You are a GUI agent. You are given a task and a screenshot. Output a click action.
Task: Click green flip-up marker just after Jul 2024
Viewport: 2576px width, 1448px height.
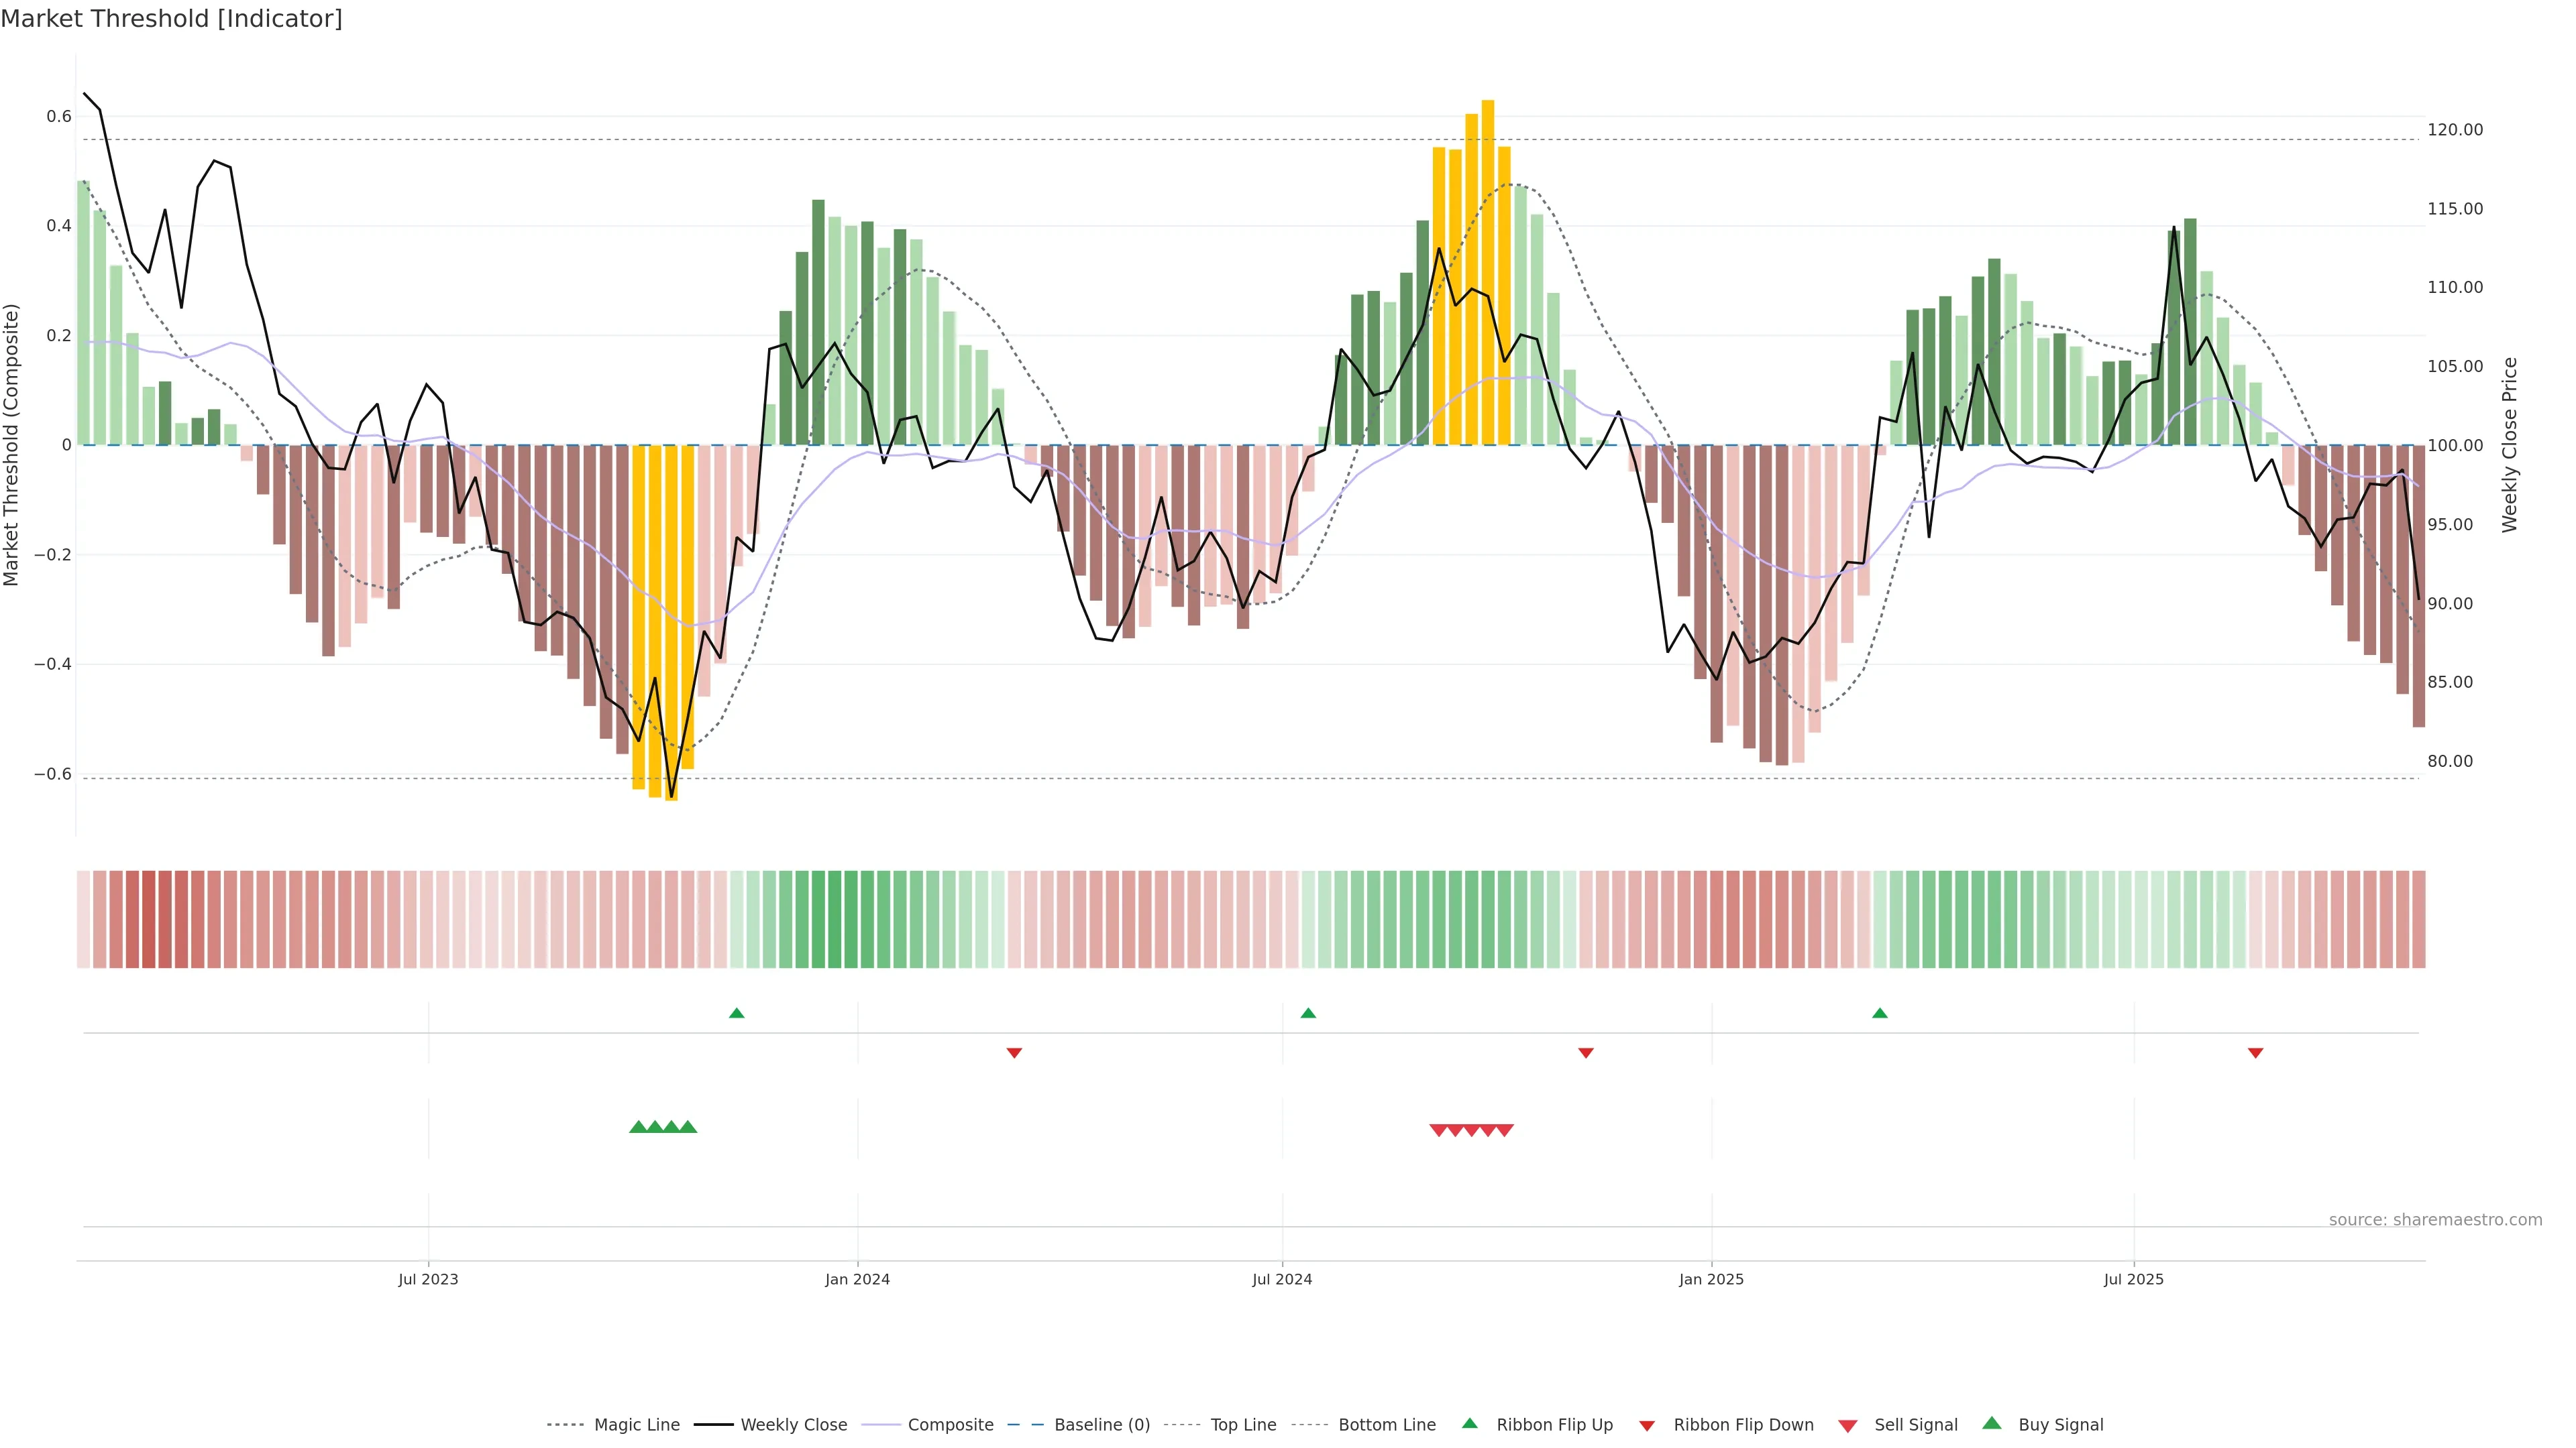coord(1308,1014)
